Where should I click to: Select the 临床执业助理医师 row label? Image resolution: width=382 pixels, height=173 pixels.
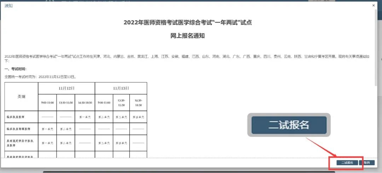21,129
